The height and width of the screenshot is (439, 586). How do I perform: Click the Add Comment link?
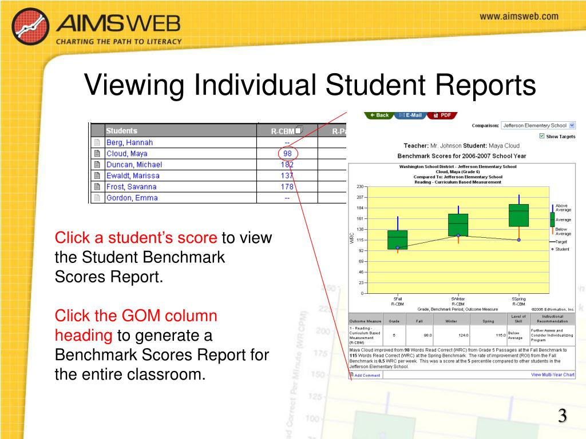click(367, 375)
